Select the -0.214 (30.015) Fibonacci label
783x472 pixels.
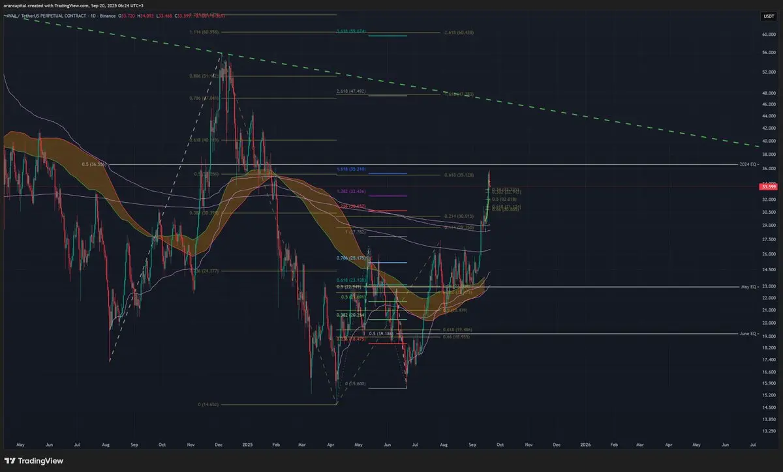coord(457,216)
